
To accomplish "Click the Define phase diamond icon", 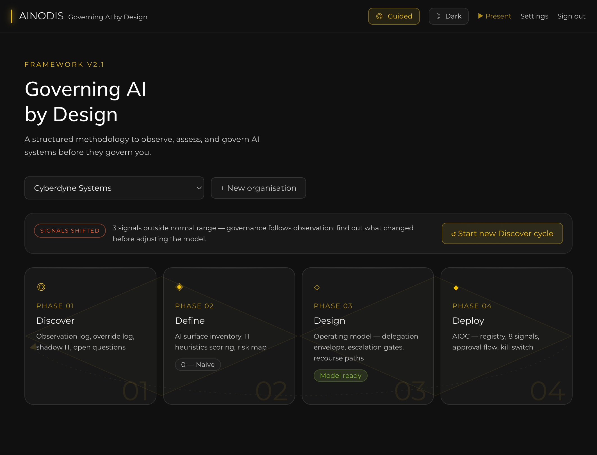I will (x=179, y=287).
